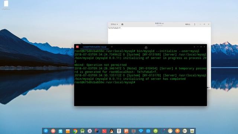Select the root@675d0cbab50e terminal tab

coord(94,47)
